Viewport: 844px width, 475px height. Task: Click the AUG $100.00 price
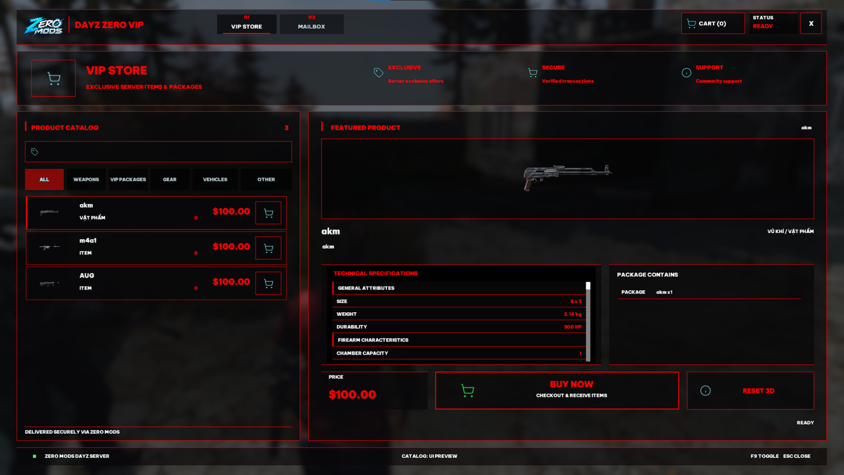231,282
